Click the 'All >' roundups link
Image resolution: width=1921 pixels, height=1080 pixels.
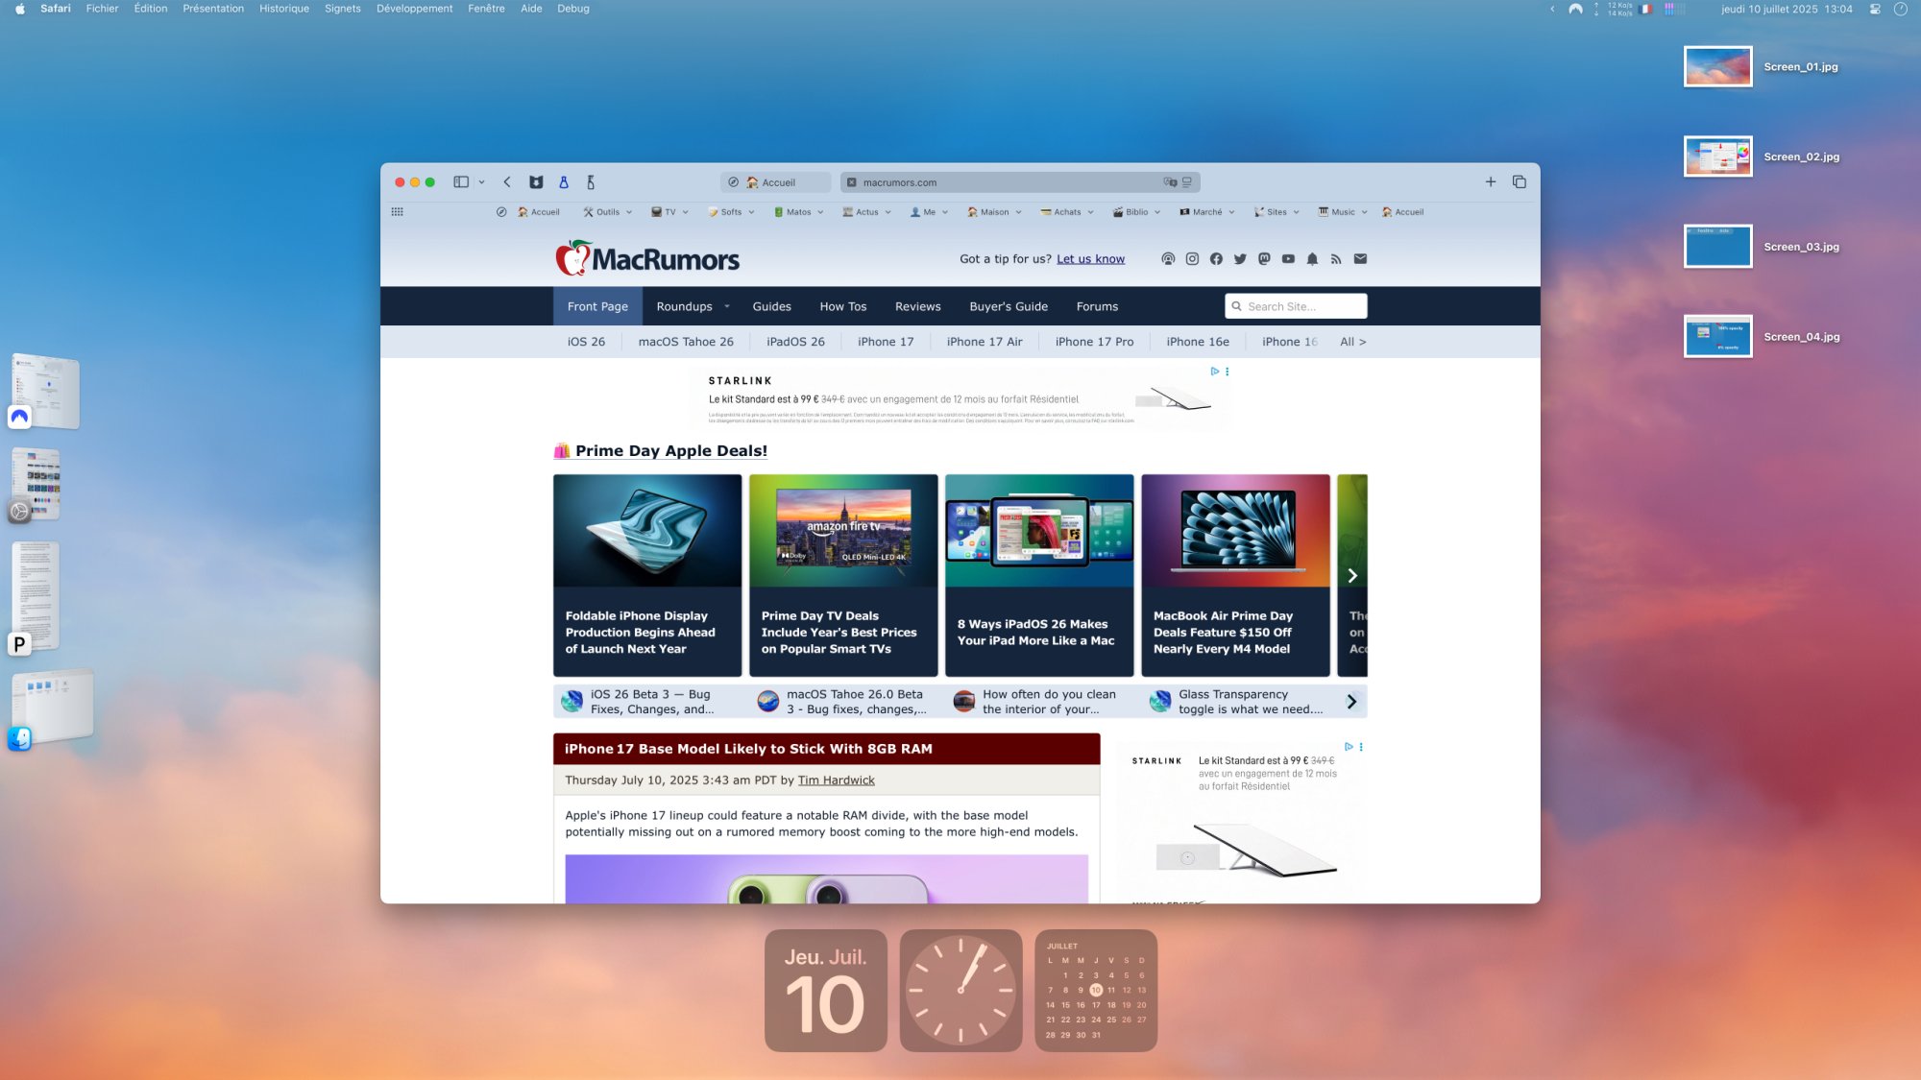click(1352, 342)
